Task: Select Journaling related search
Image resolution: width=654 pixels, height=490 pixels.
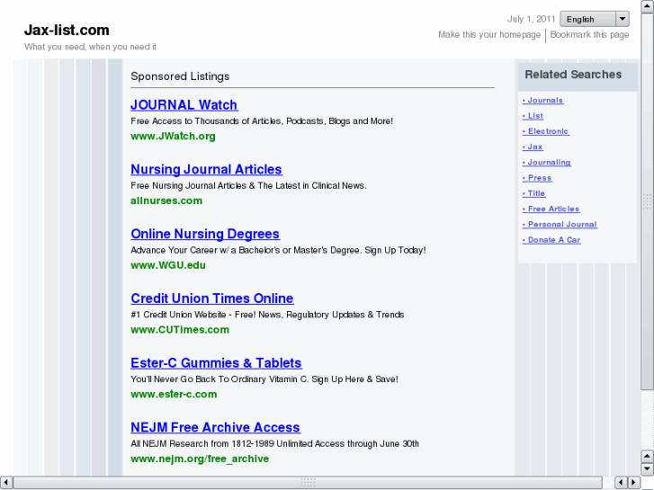Action: coord(547,163)
